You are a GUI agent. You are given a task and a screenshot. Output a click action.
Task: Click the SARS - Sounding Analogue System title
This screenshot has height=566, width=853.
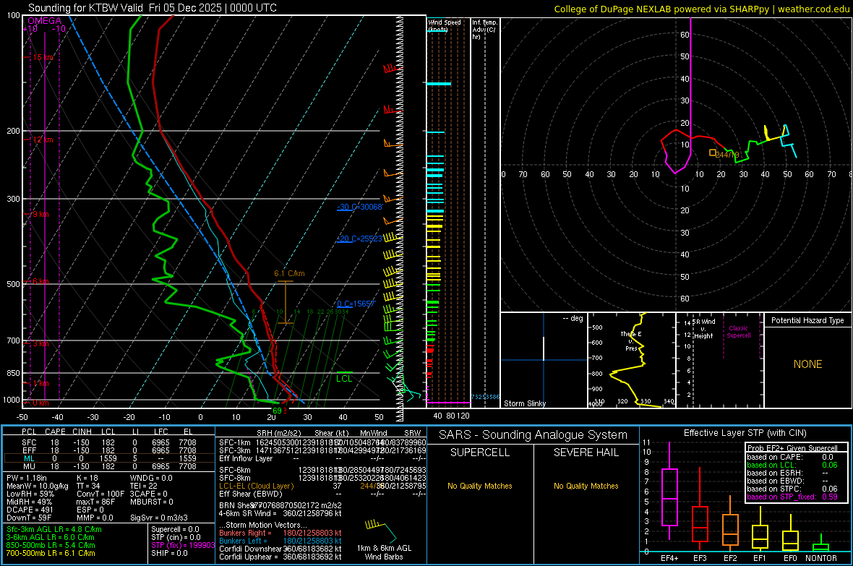pyautogui.click(x=533, y=435)
